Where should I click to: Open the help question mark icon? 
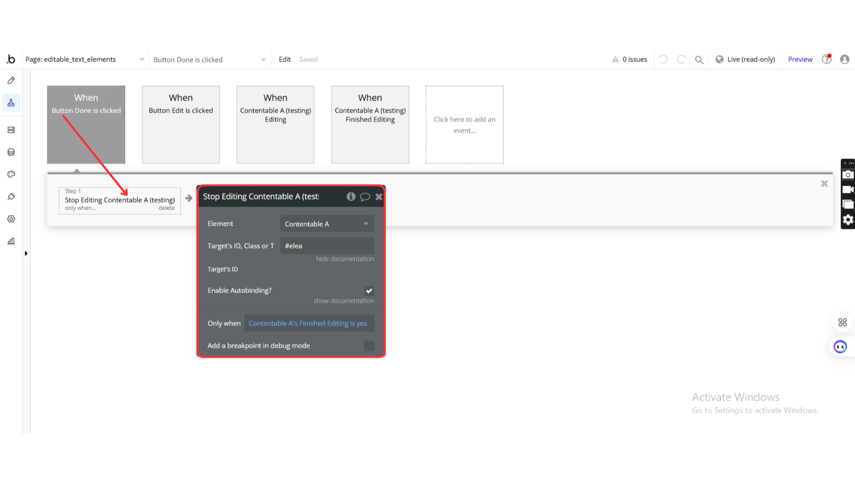click(x=827, y=59)
